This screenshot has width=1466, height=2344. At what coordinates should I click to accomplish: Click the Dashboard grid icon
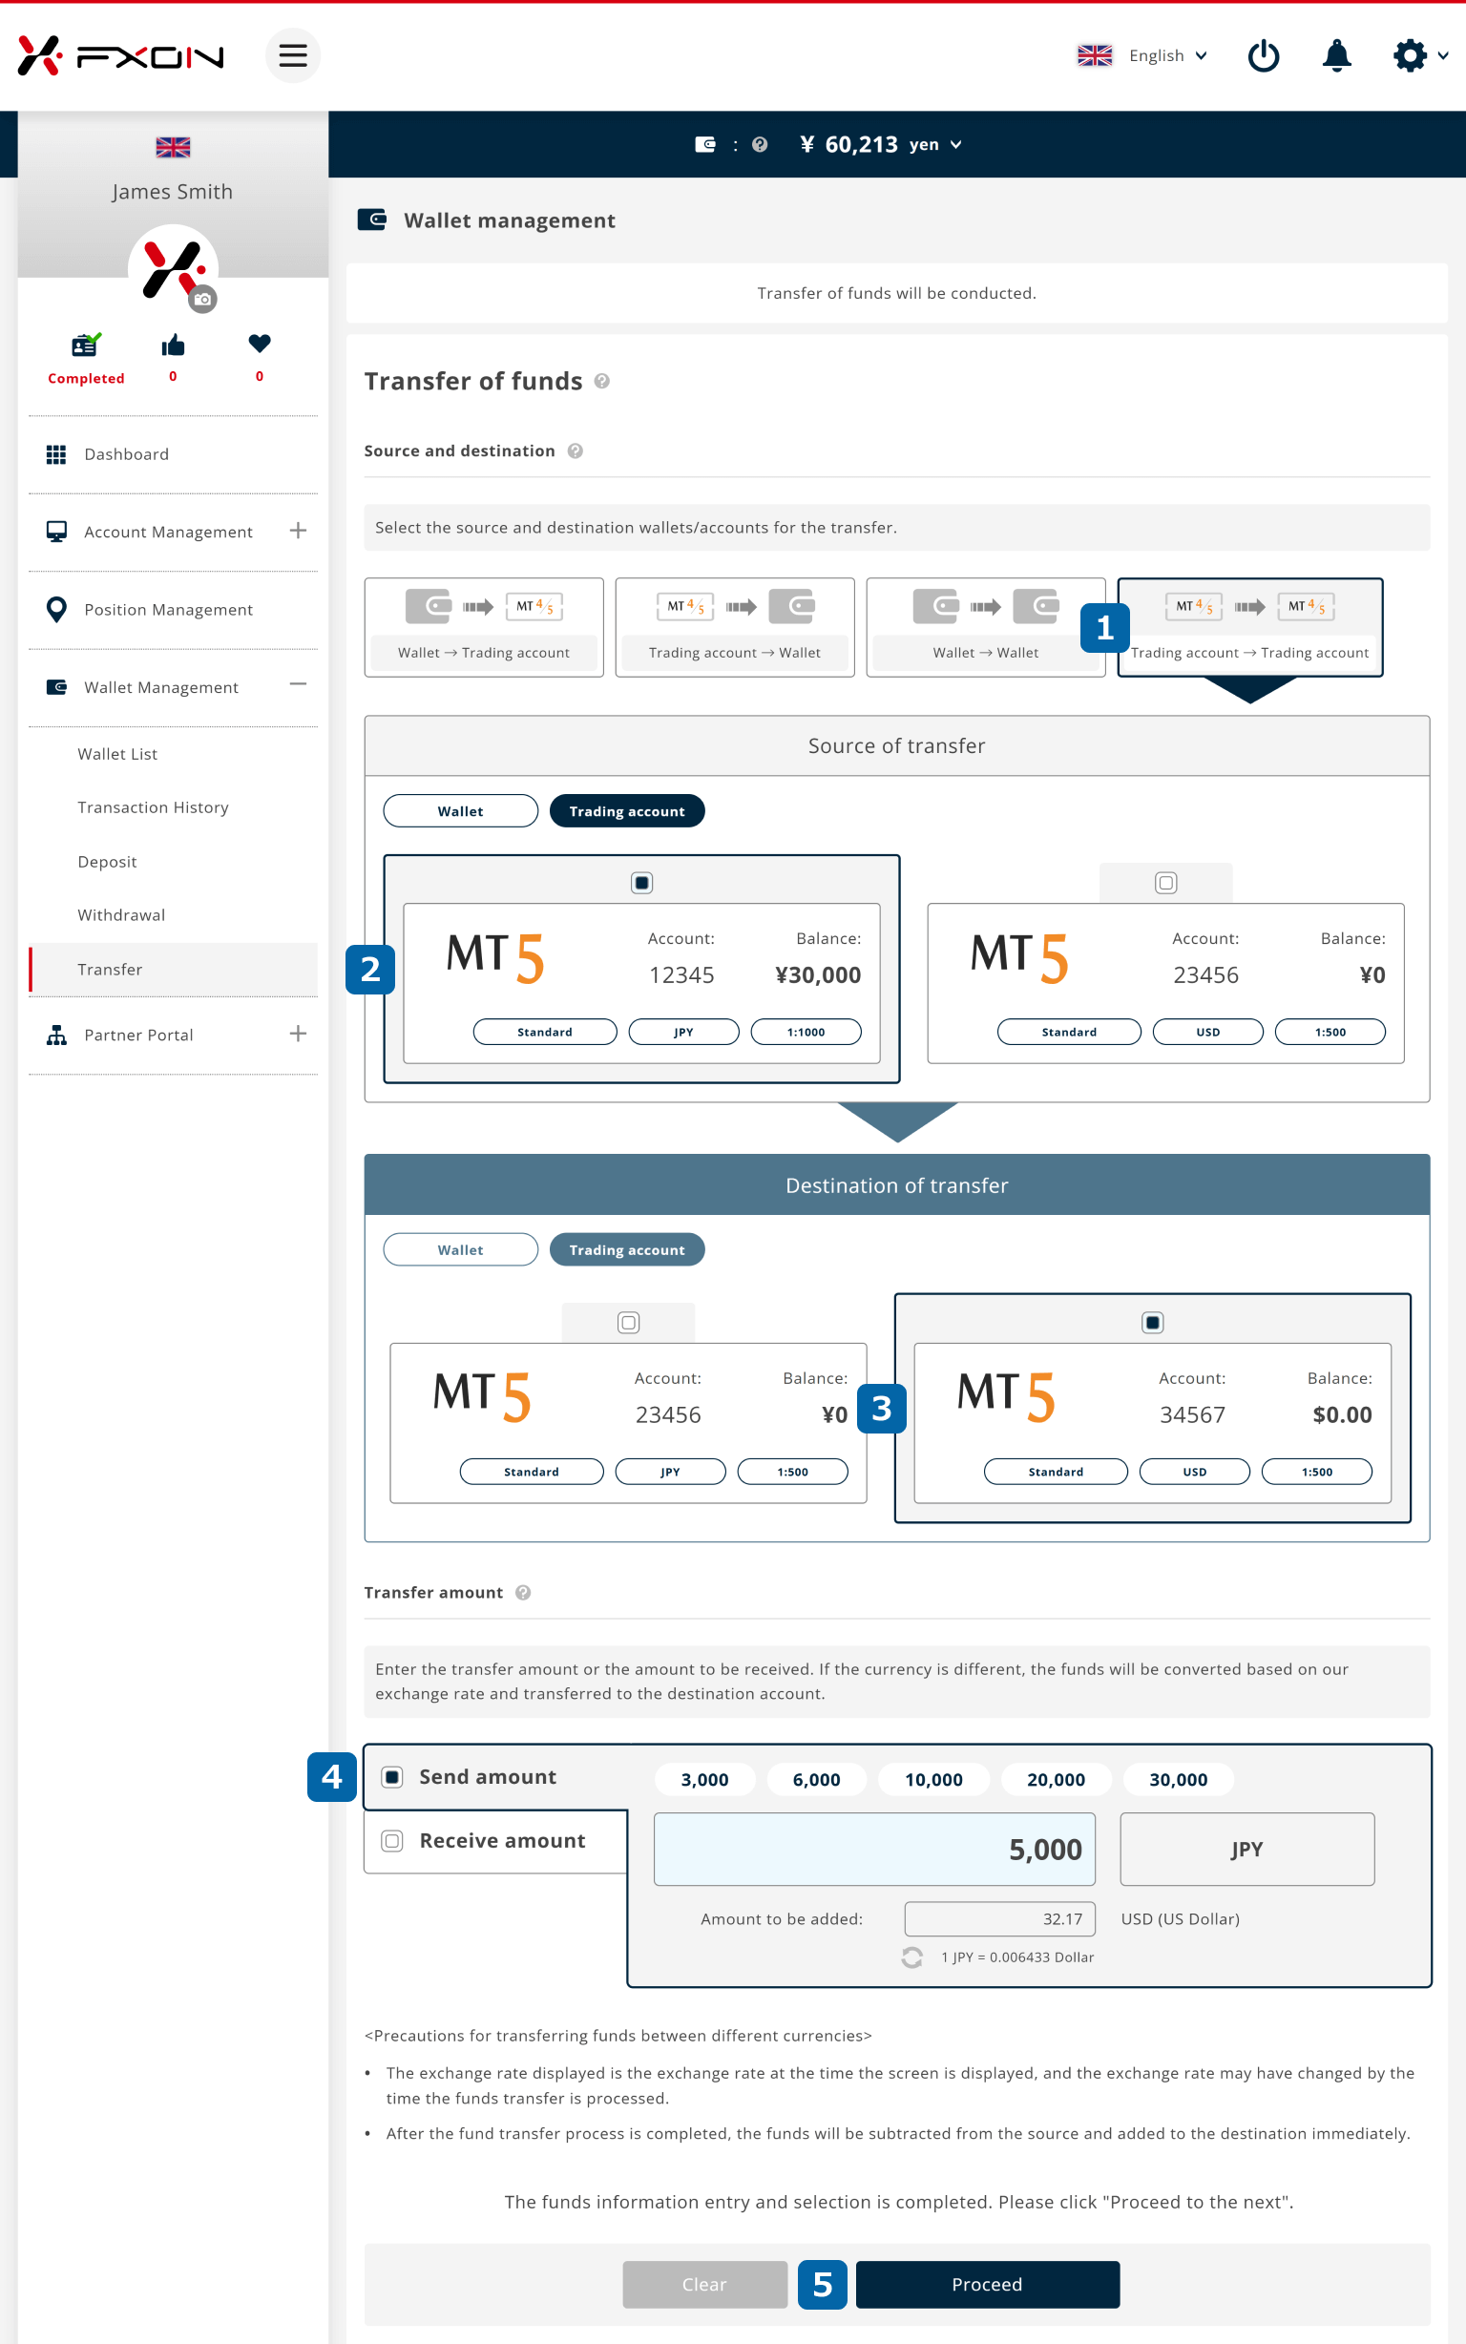coord(56,454)
